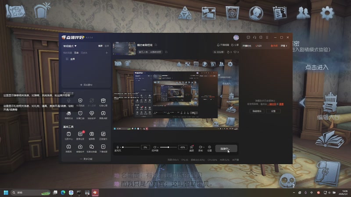Open Microsoft Edge from the taskbar
Screen dimensions: 351x197
[63, 193]
